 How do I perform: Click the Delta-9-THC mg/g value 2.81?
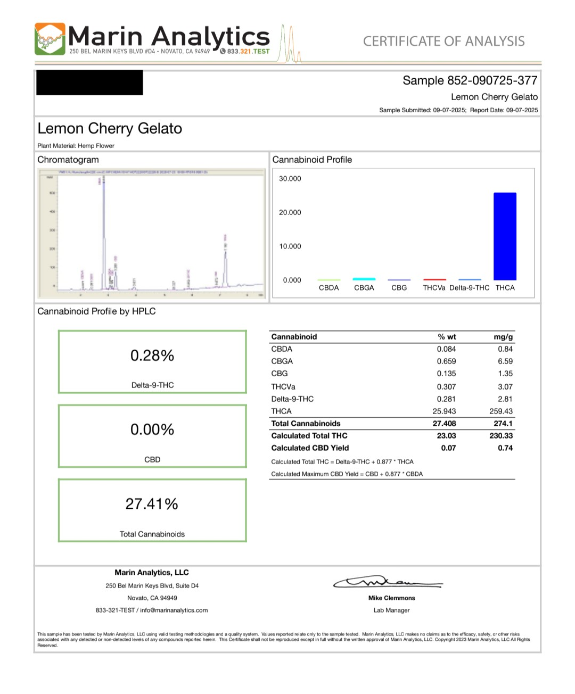[505, 399]
